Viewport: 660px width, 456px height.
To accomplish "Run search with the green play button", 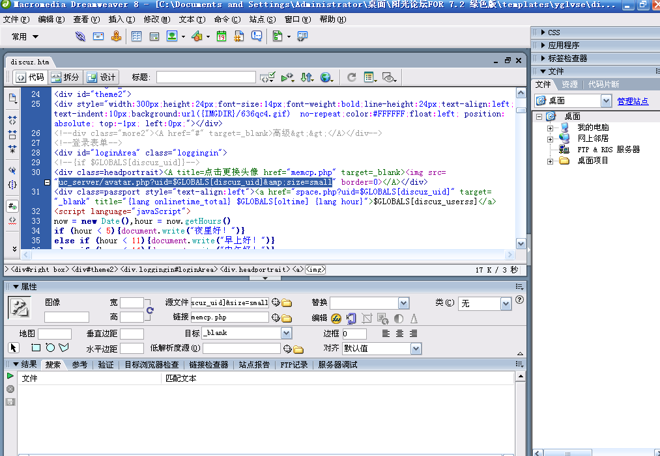I will tap(10, 376).
